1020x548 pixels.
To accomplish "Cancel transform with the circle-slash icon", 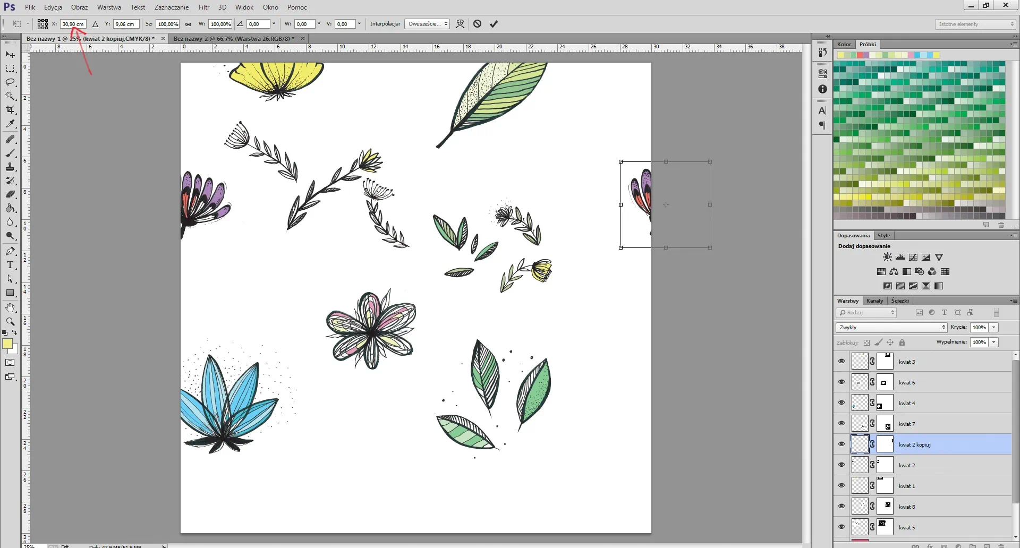I will pos(477,24).
